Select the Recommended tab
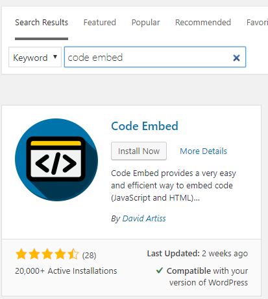The height and width of the screenshot is (299, 268). coord(203,23)
